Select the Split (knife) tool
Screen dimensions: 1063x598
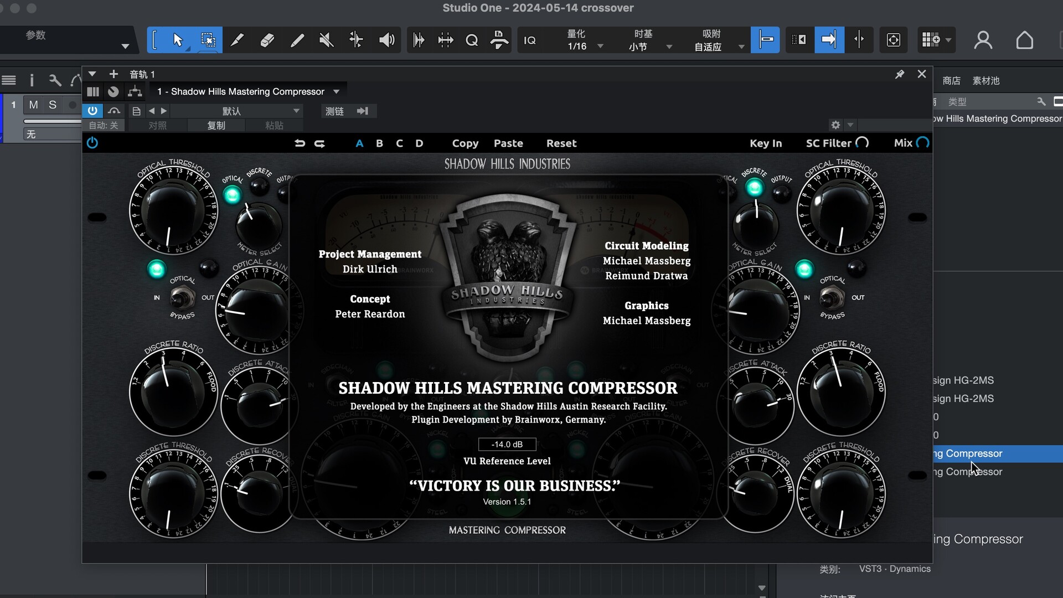click(238, 40)
